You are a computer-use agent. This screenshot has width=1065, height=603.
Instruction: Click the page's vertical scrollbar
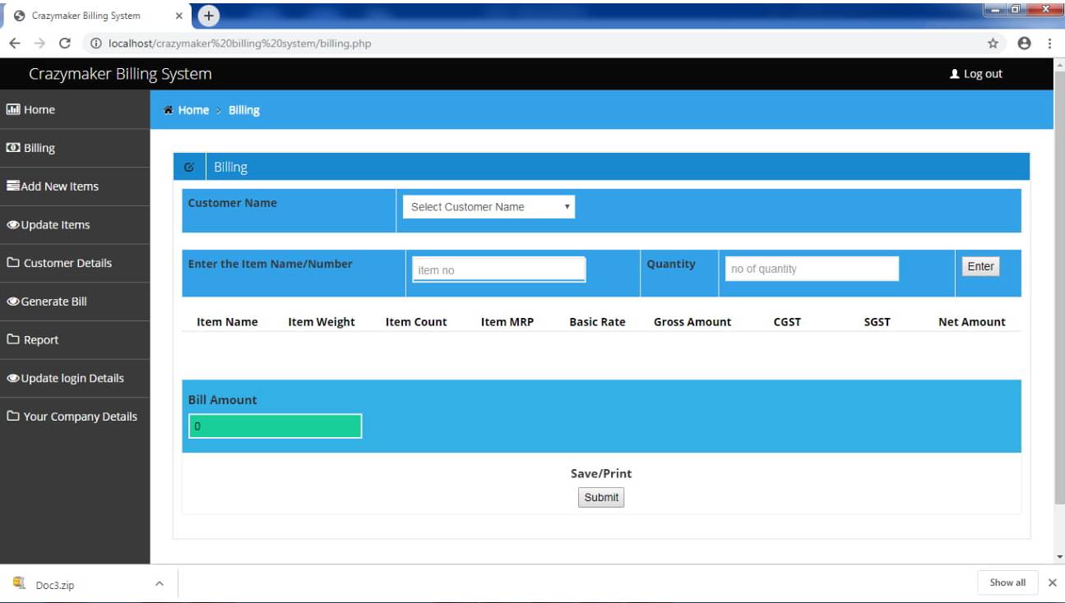coord(1058,288)
